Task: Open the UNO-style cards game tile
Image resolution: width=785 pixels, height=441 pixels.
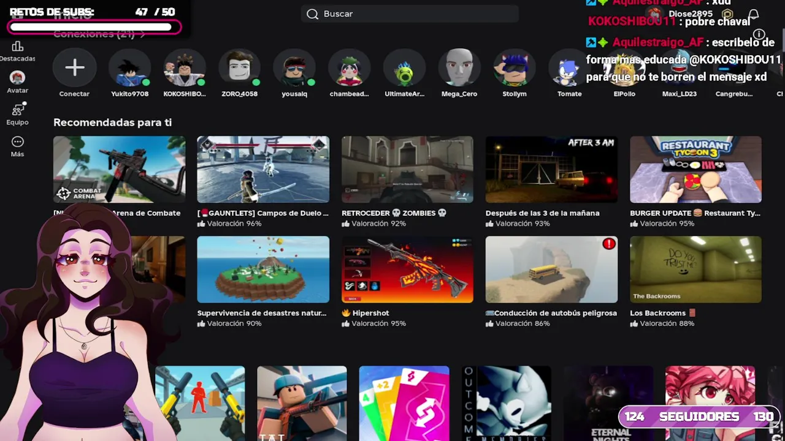Action: pos(404,404)
